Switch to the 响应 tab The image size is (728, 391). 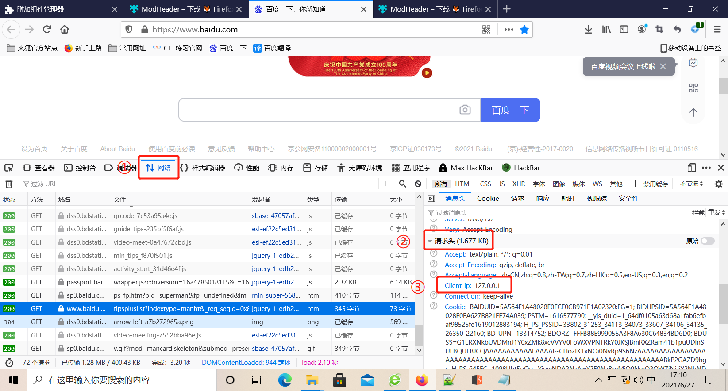point(543,199)
